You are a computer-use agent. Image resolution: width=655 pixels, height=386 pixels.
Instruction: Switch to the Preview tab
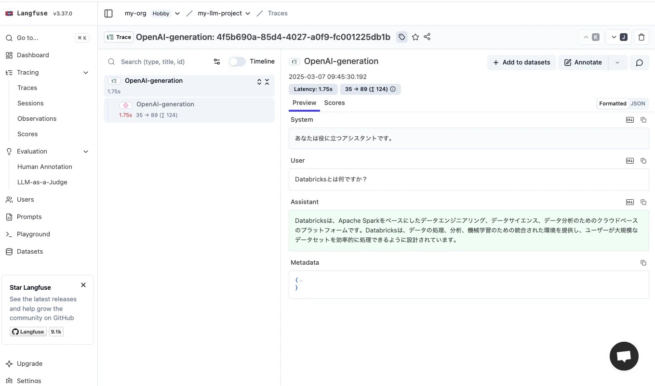304,103
